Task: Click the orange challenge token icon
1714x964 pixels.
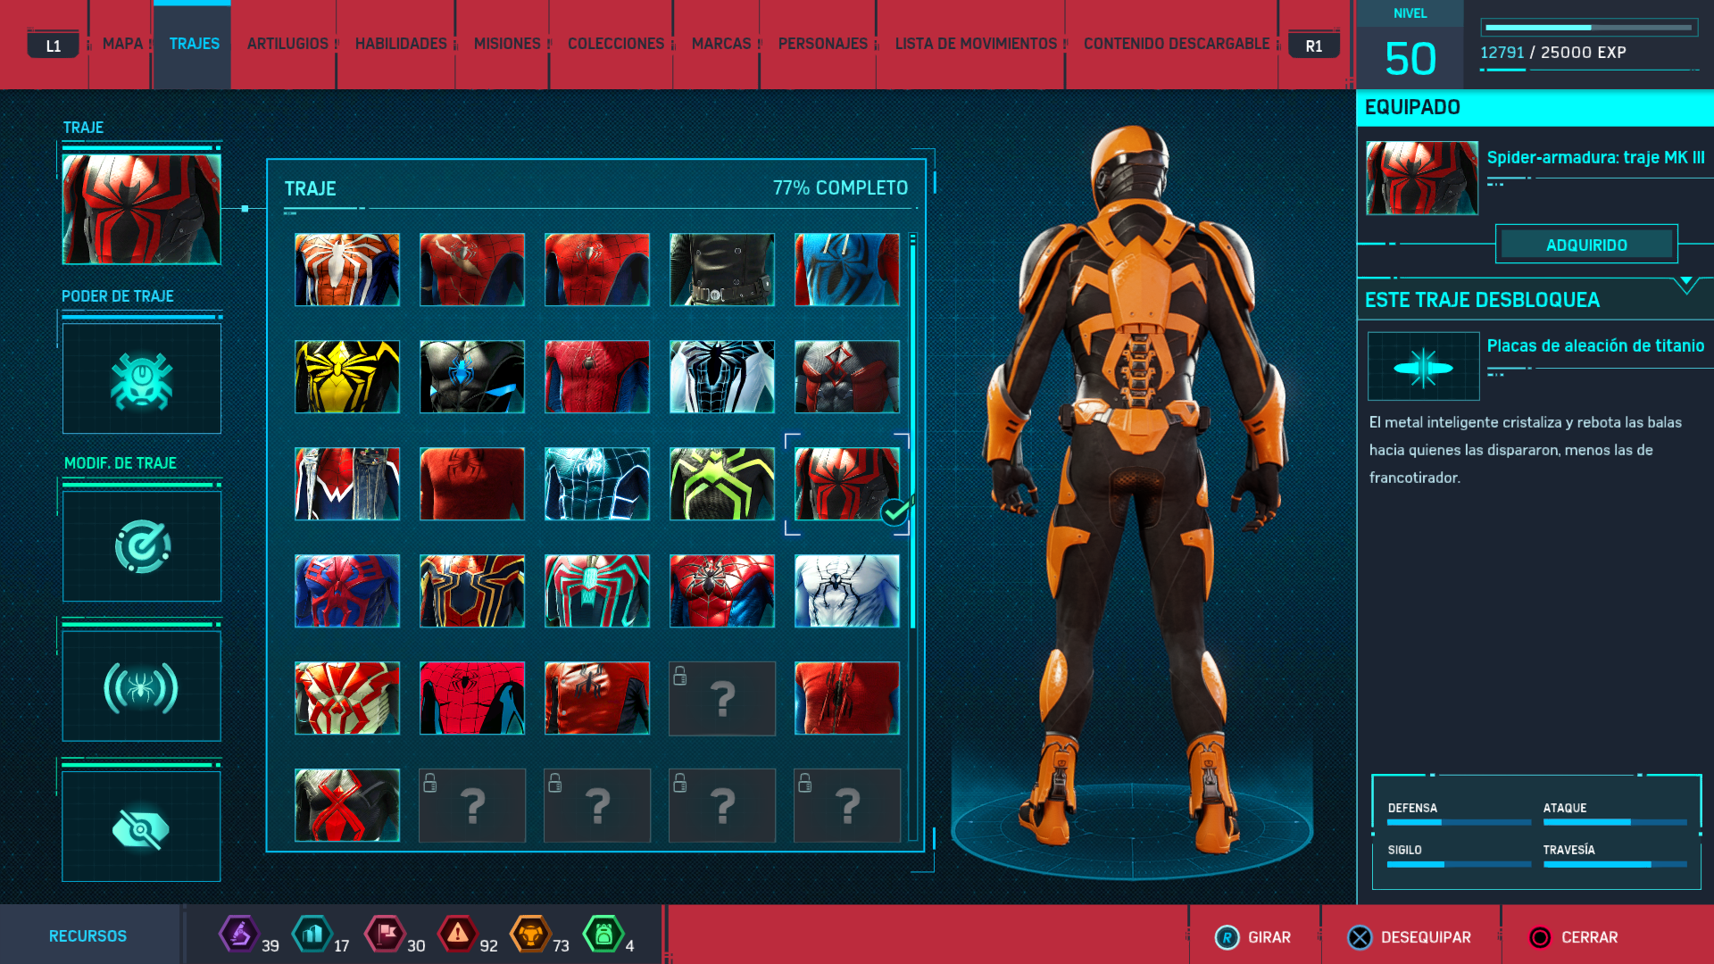Action: 530,935
